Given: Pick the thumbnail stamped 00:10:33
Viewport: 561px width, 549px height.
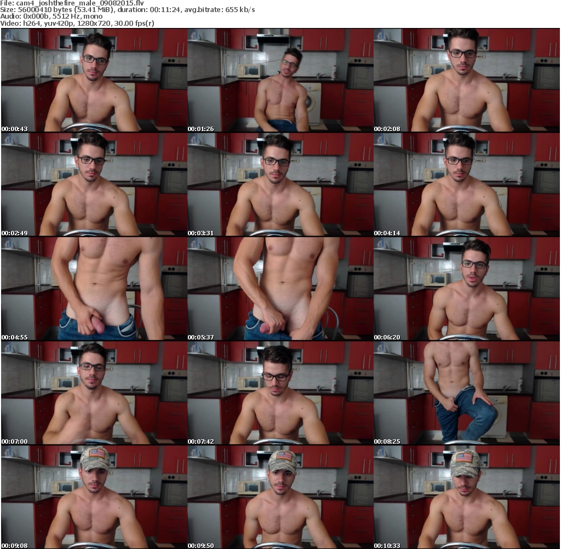Looking at the screenshot, I should coord(467,497).
